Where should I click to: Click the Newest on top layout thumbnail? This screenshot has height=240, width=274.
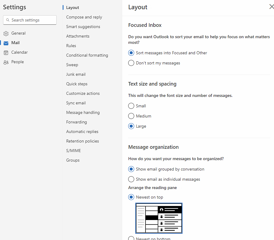159,218
